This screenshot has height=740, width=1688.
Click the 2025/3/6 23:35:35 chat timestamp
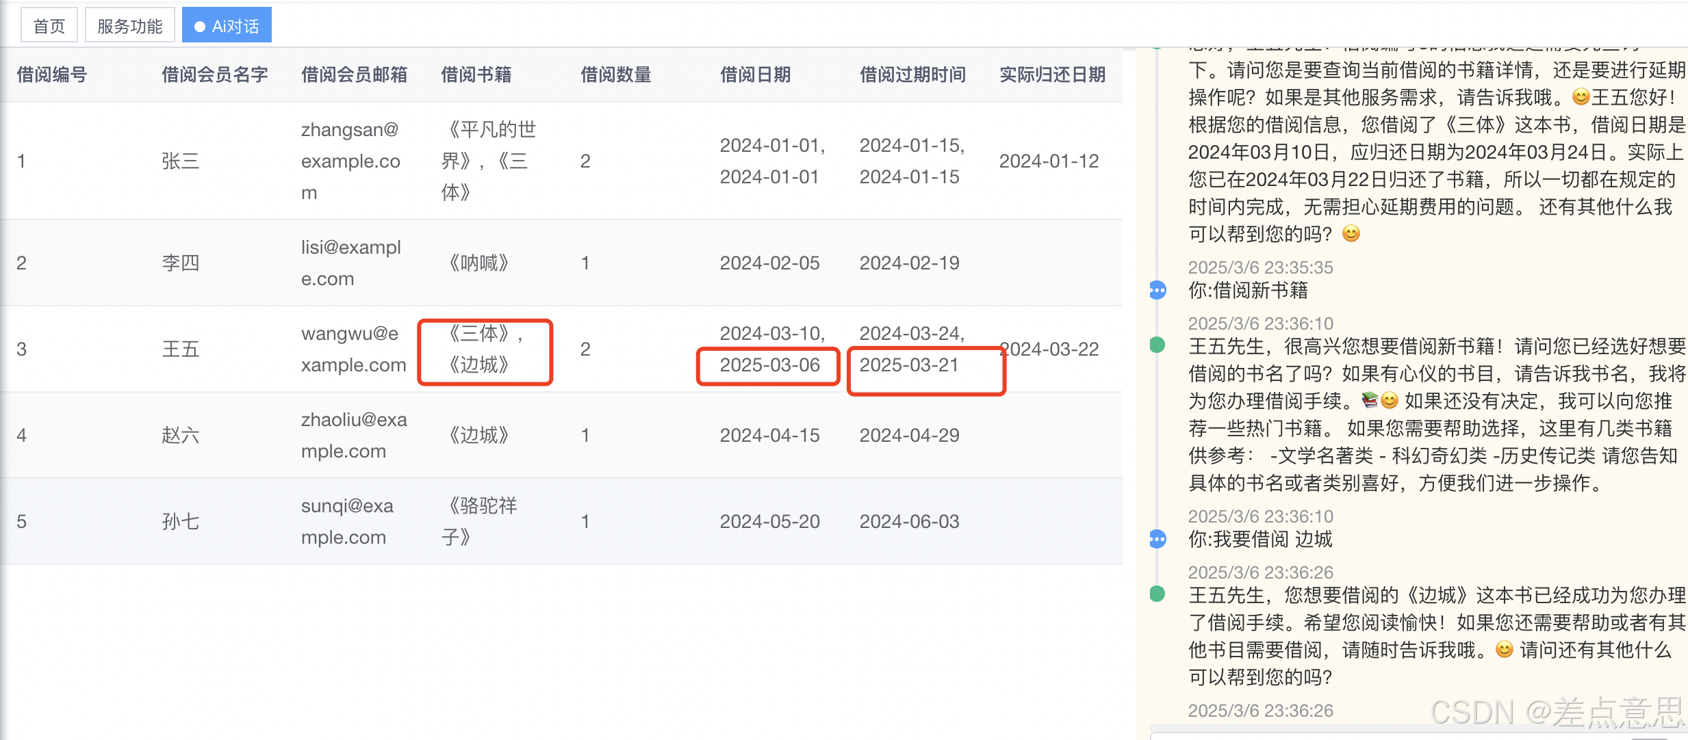pyautogui.click(x=1260, y=267)
